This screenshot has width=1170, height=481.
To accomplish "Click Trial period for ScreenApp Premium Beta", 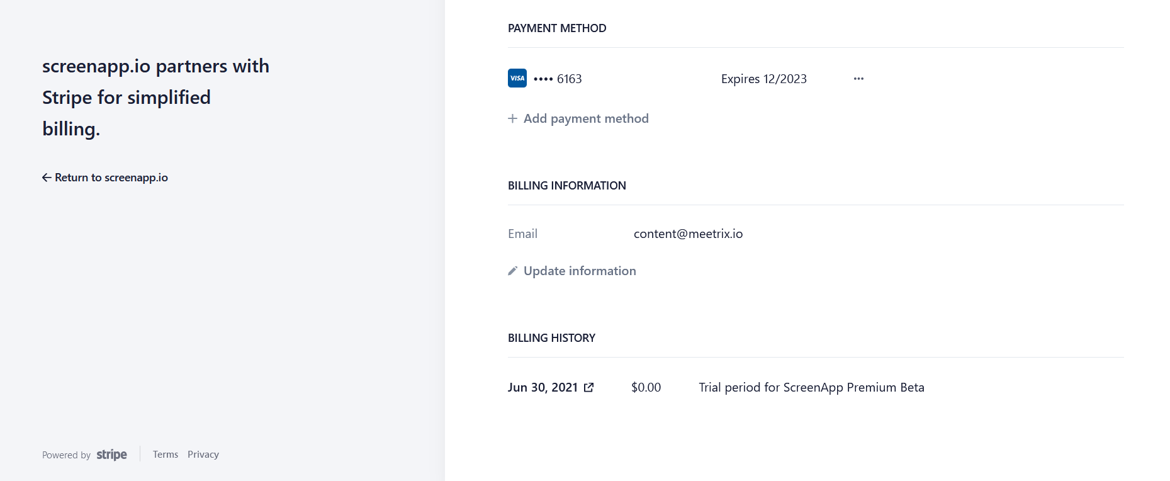I will coord(811,387).
